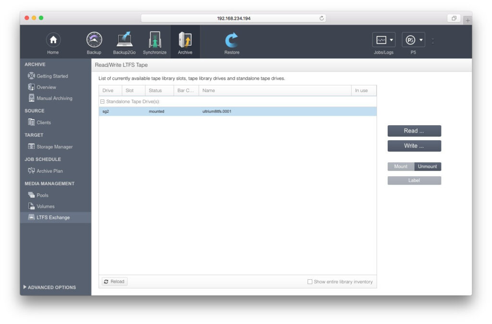
Task: Open Storage Manager in the sidebar
Action: coord(54,147)
